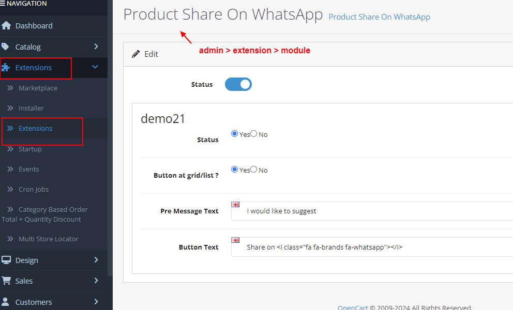Viewport: 513px width, 310px height.
Task: Click the Catalog tag icon
Action: [x=5, y=47]
